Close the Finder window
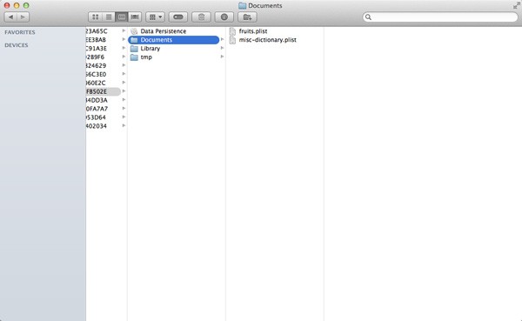 (x=7, y=5)
